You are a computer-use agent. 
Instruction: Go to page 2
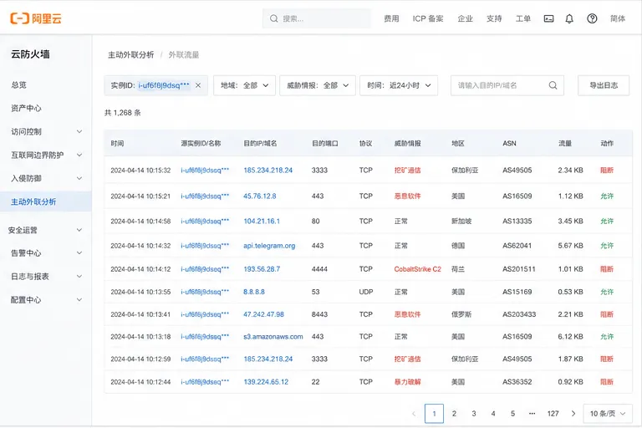pyautogui.click(x=454, y=414)
